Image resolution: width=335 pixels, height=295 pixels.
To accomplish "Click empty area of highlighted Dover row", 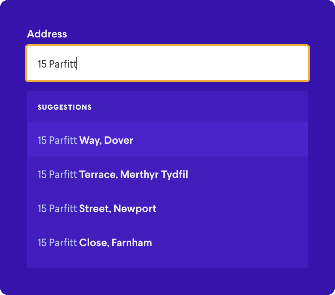I will (x=220, y=140).
